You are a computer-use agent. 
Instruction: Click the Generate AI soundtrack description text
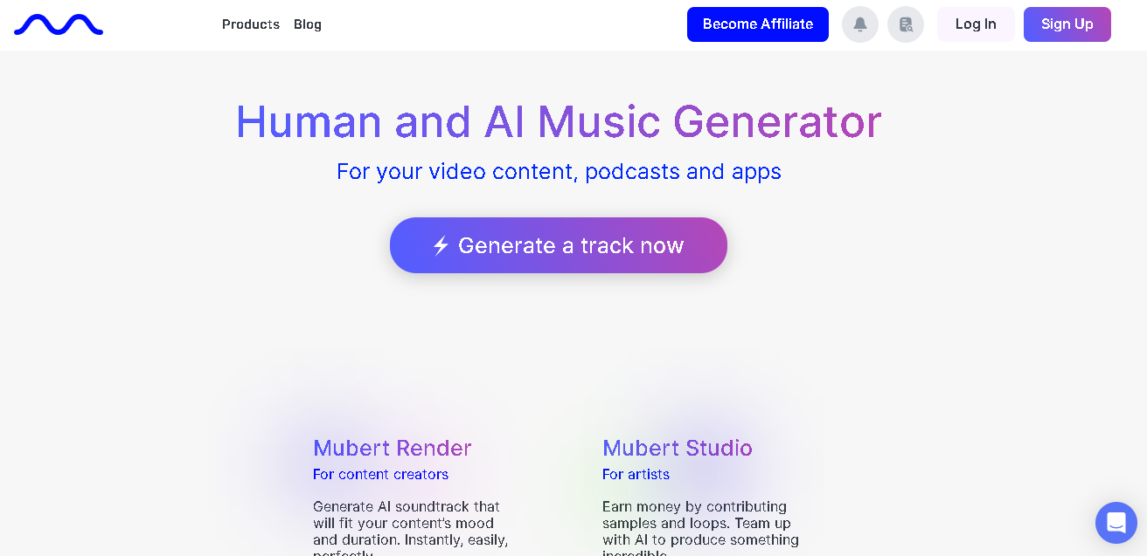click(x=411, y=529)
